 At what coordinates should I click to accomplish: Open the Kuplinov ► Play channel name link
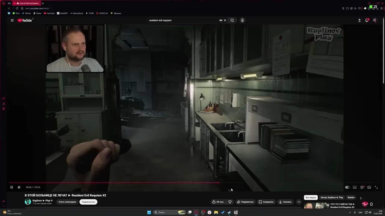tap(41, 200)
